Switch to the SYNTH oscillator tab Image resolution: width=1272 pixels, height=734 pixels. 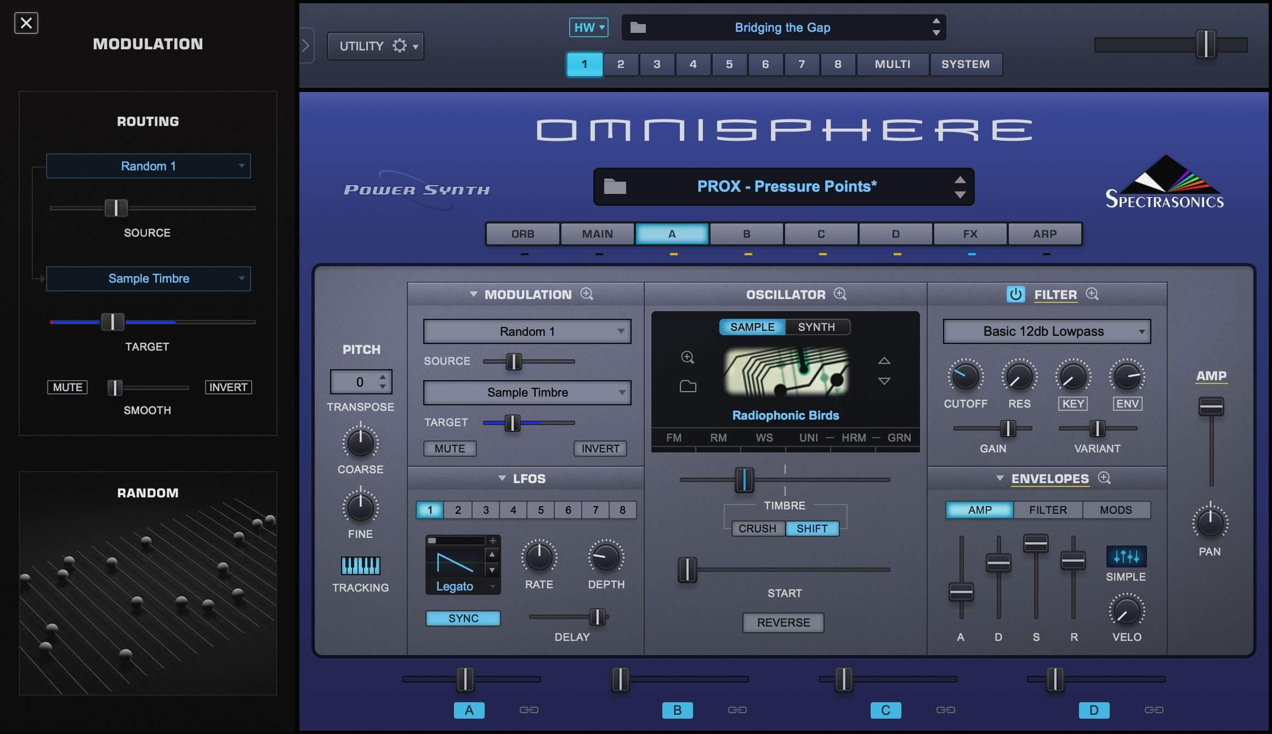(x=816, y=326)
